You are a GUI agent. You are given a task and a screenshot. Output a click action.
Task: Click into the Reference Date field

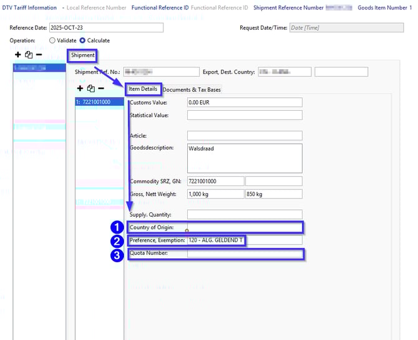(x=105, y=28)
